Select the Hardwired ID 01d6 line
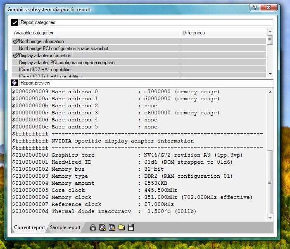Screen dimensions: 290x249 (x=122, y=162)
